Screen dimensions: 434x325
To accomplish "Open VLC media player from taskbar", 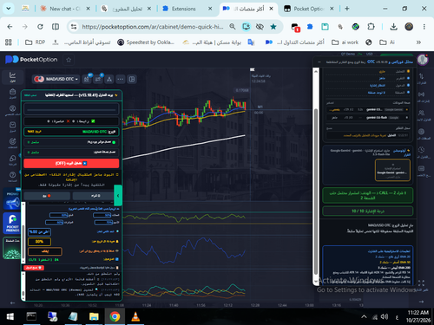I will click(x=135, y=316).
